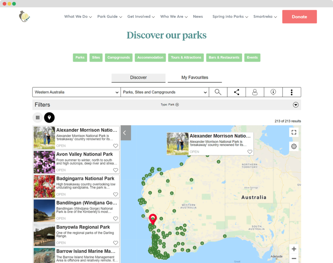Enter fullscreen mode on the map

294,132
